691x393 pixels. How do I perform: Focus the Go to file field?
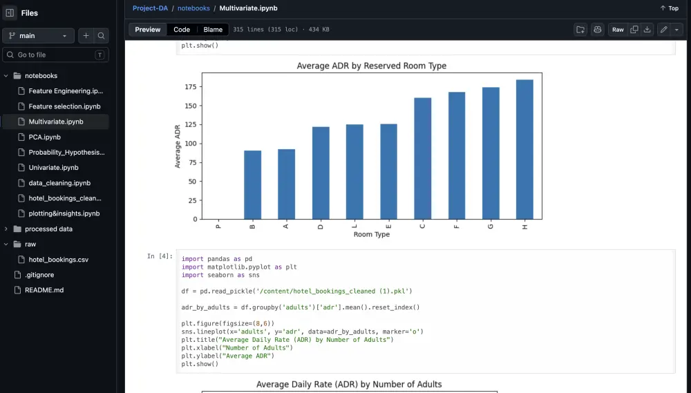pyautogui.click(x=55, y=55)
